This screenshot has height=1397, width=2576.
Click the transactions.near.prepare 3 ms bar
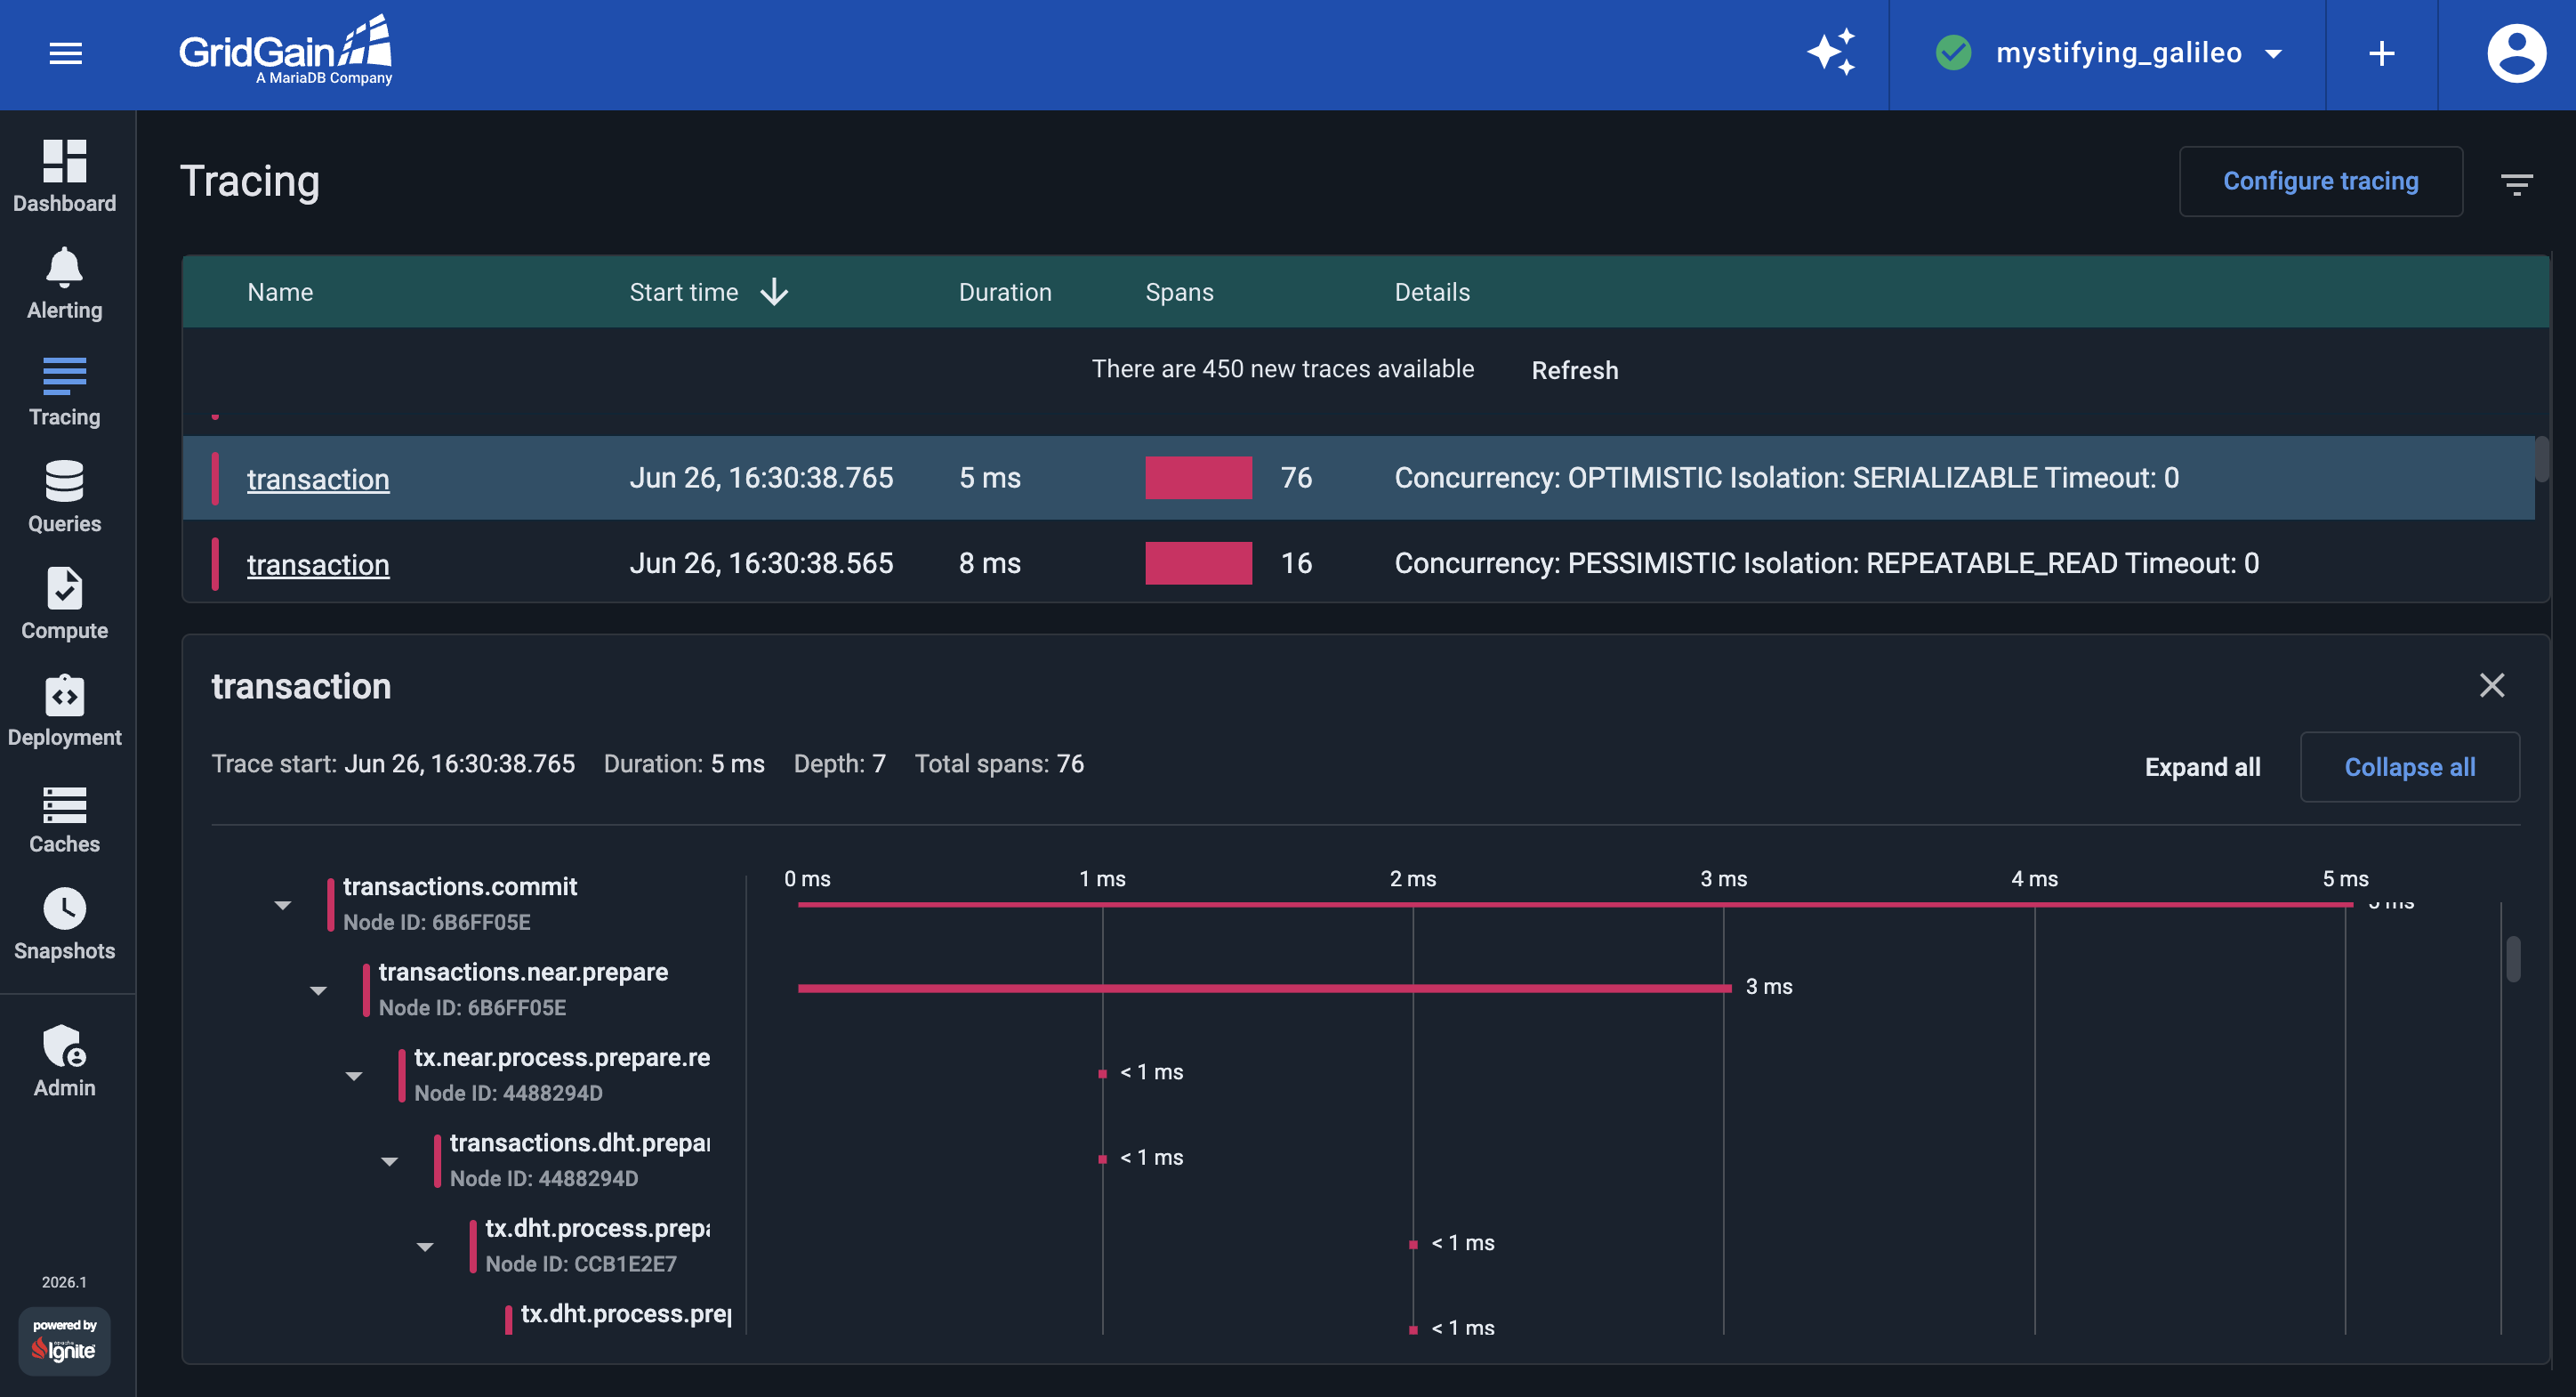[x=1264, y=988]
